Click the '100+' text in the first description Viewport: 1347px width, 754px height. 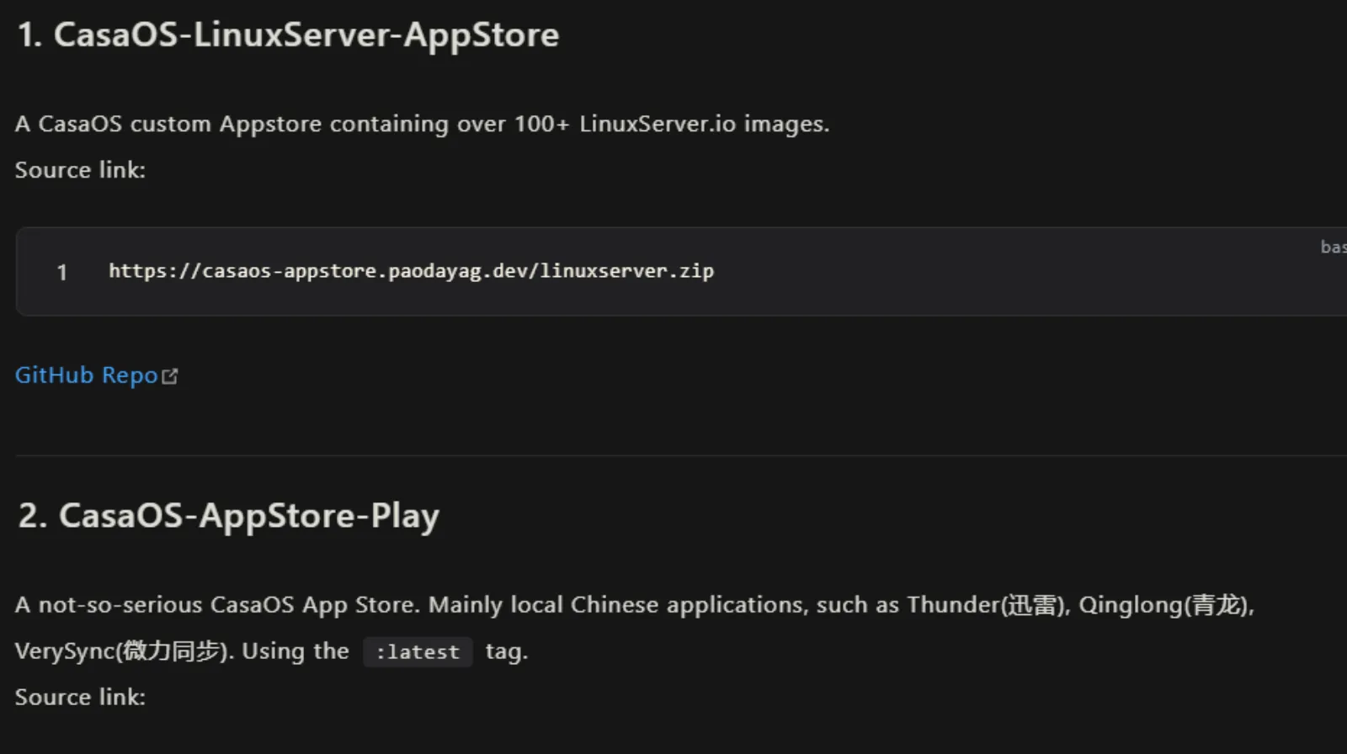tap(542, 125)
